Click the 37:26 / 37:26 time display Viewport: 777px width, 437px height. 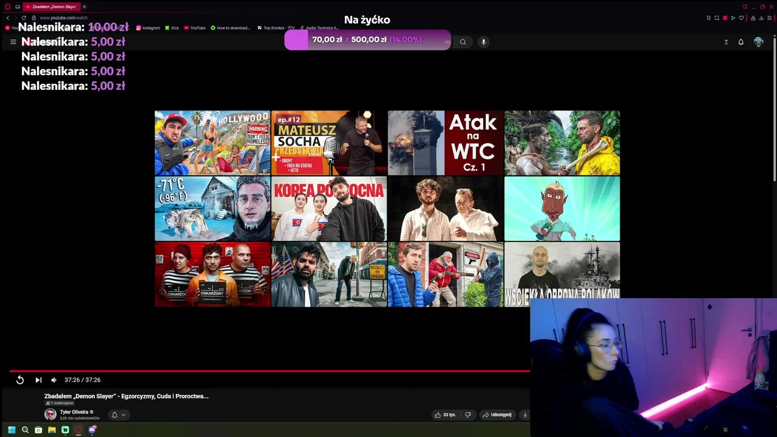pyautogui.click(x=83, y=380)
